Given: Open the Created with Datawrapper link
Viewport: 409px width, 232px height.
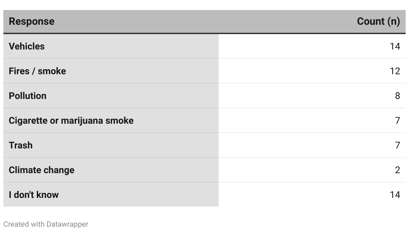Looking at the screenshot, I should pos(46,224).
